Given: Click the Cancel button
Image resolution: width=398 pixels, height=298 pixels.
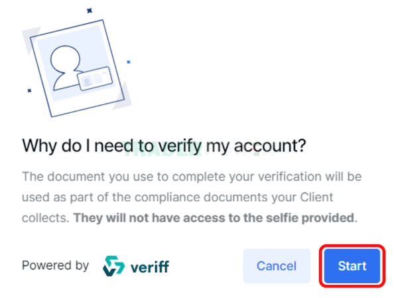Looking at the screenshot, I should pyautogui.click(x=277, y=266).
